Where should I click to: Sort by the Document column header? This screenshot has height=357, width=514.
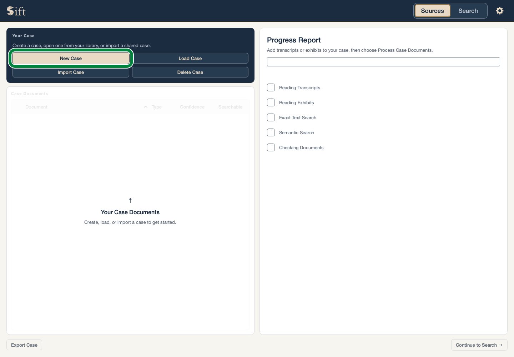[36, 107]
